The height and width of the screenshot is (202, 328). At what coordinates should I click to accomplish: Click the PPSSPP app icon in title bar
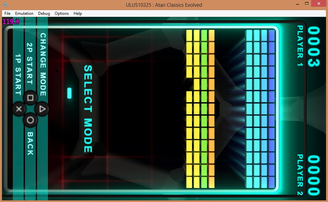click(x=6, y=5)
